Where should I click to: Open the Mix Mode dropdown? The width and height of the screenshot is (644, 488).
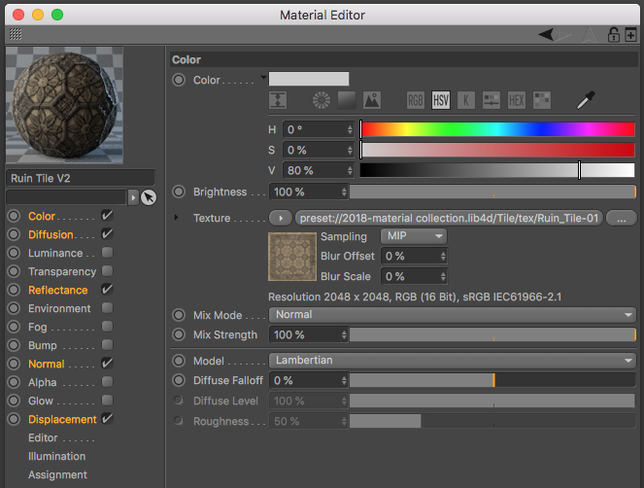452,315
